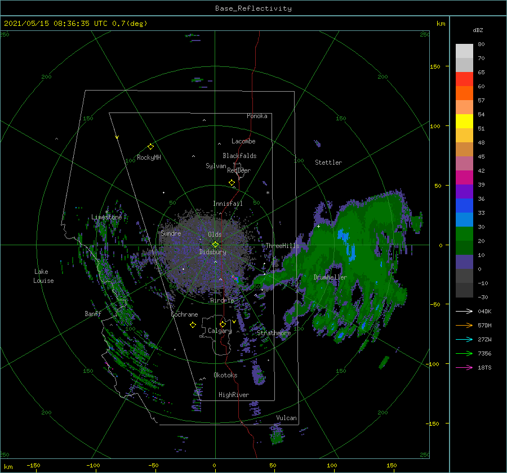
Task: Click the Lacombe city label
Action: pos(243,141)
